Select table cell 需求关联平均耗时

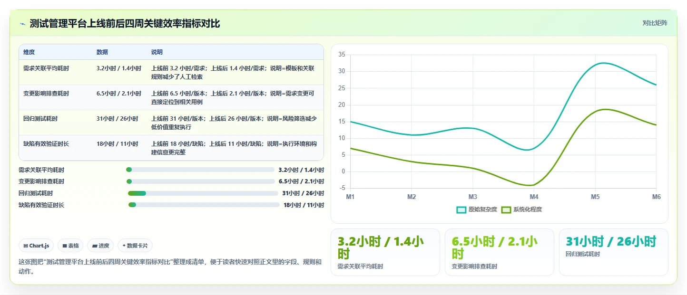click(x=46, y=68)
